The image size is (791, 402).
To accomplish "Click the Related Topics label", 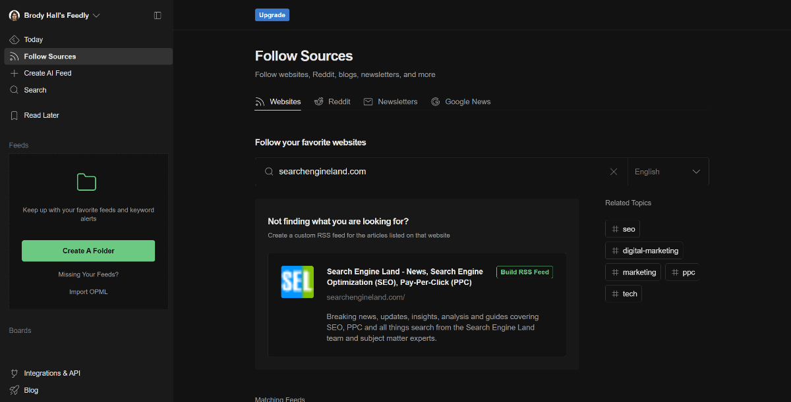I will click(628, 203).
